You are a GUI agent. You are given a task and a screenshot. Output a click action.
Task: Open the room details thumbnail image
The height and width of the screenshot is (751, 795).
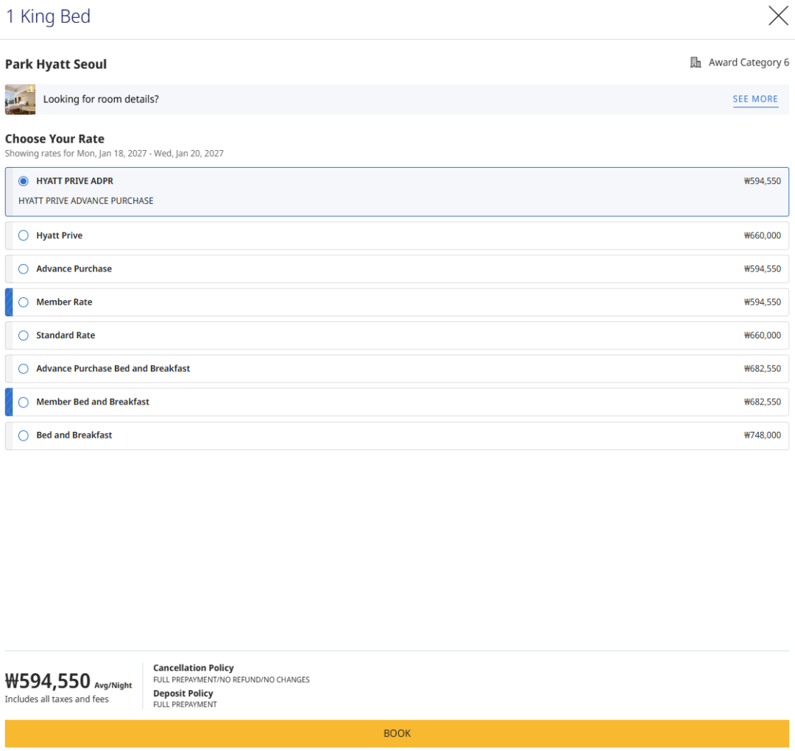[21, 99]
